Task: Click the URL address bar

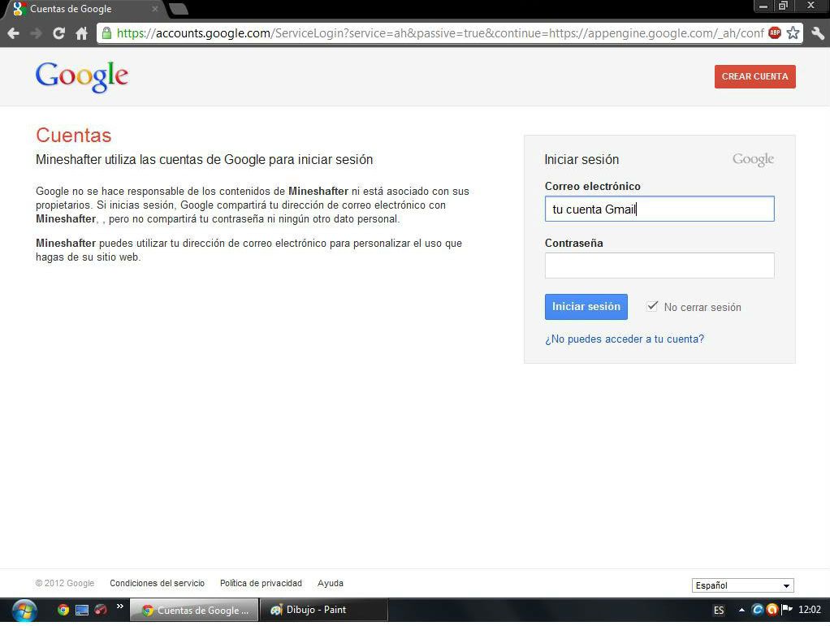Action: tap(439, 33)
